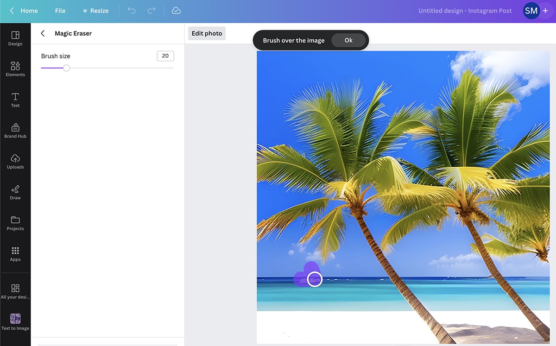The height and width of the screenshot is (346, 556).
Task: Confirm brushing with Ok button
Action: (348, 40)
